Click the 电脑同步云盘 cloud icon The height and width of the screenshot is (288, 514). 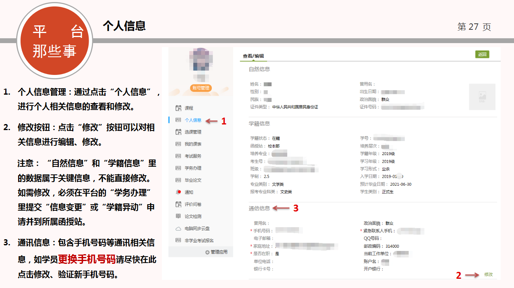click(178, 228)
